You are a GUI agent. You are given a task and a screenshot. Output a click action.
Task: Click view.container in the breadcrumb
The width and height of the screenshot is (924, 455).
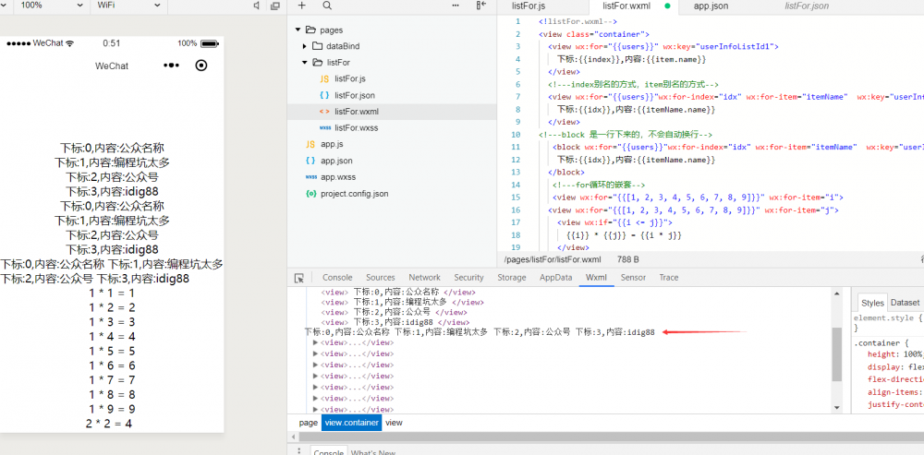[x=350, y=423]
